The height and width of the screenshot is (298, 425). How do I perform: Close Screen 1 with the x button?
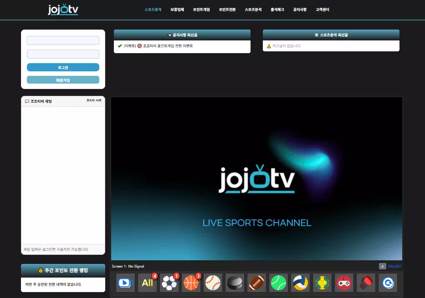(383, 266)
